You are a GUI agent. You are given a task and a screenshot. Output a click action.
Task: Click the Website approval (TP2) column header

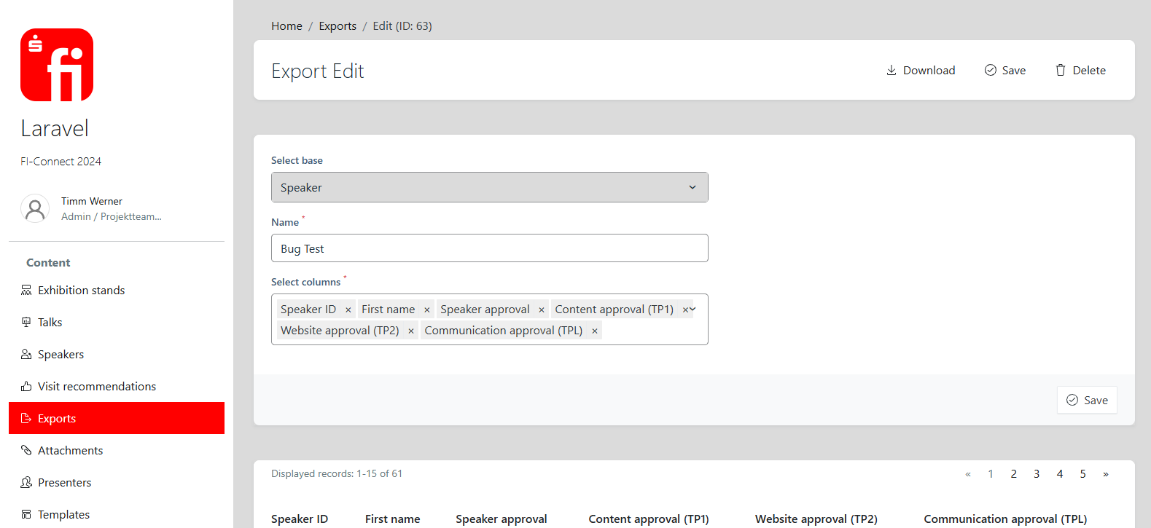click(x=816, y=519)
